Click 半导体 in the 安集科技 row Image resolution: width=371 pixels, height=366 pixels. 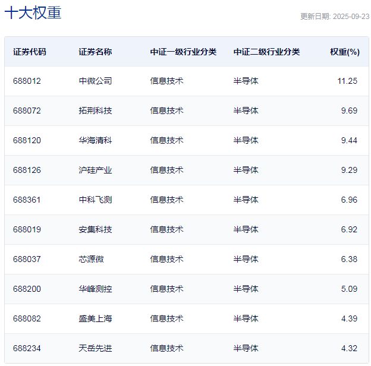coord(246,229)
